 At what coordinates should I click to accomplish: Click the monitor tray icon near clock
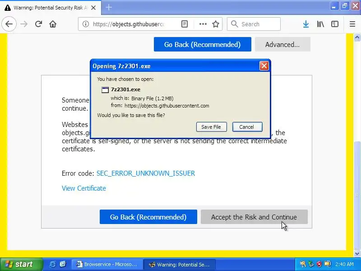[328, 264]
